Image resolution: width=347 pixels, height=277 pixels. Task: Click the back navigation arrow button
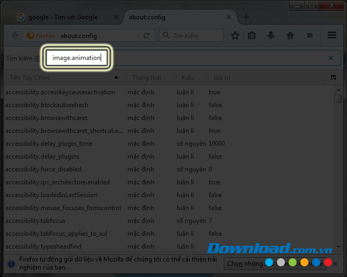14,36
